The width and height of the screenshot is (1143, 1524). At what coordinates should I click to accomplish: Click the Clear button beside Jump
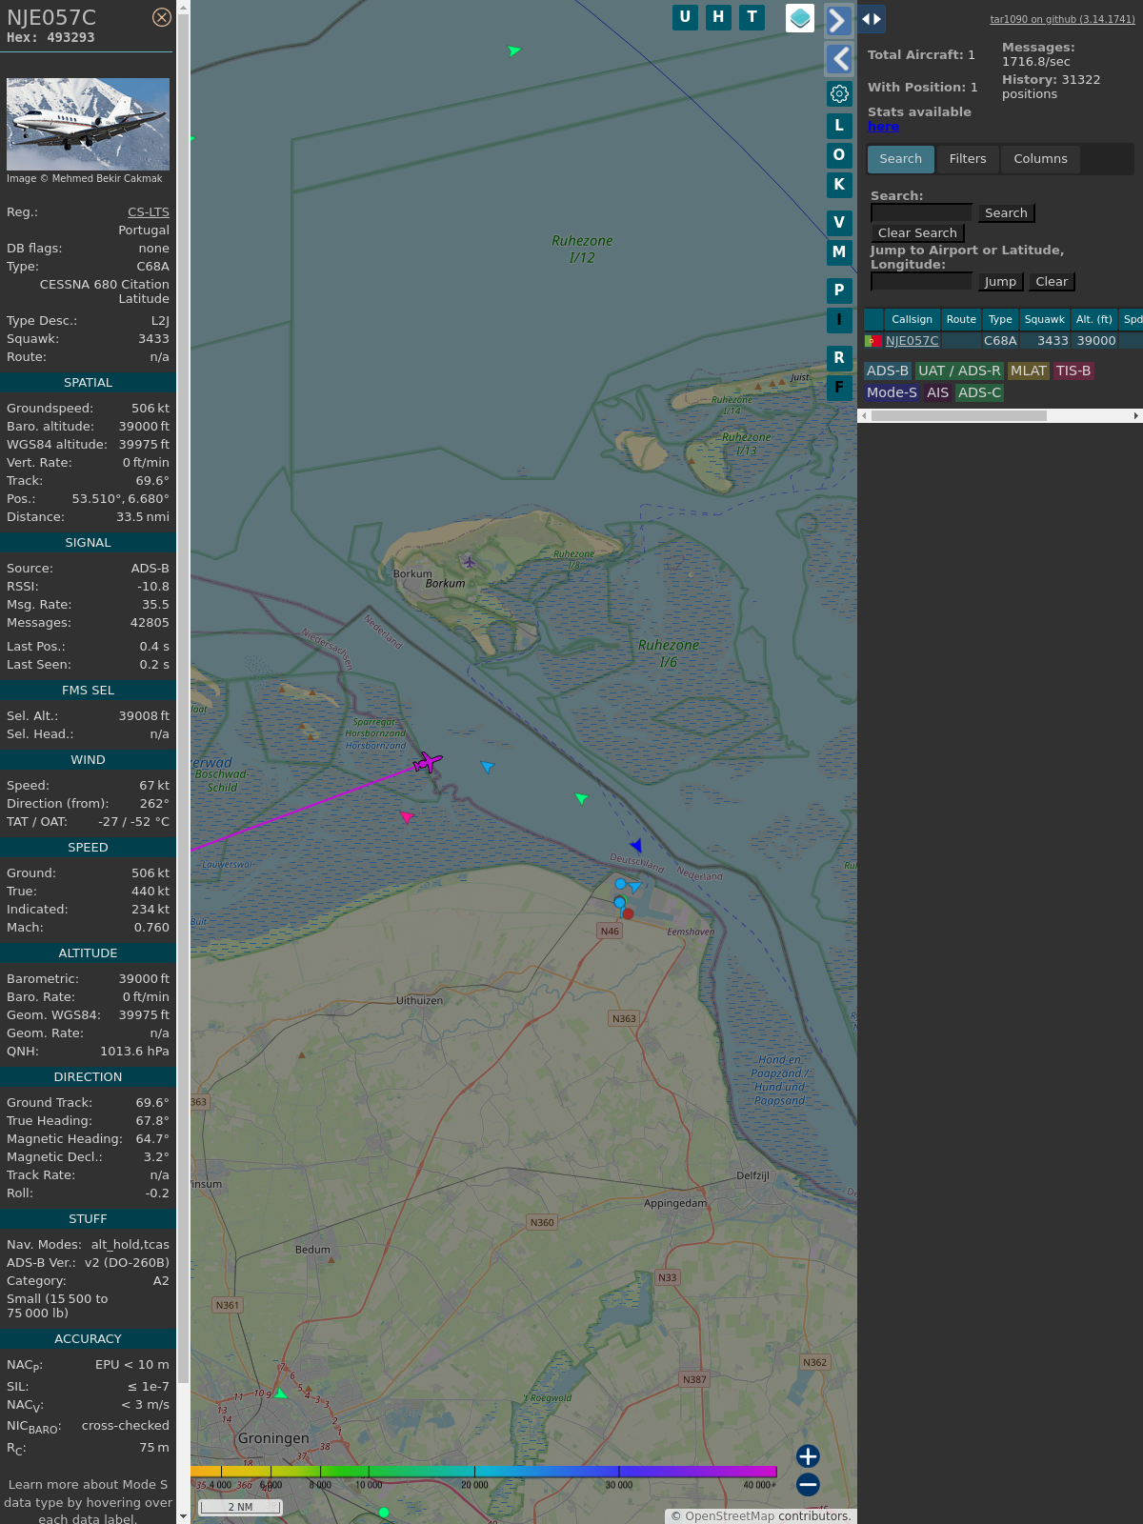1052,282
